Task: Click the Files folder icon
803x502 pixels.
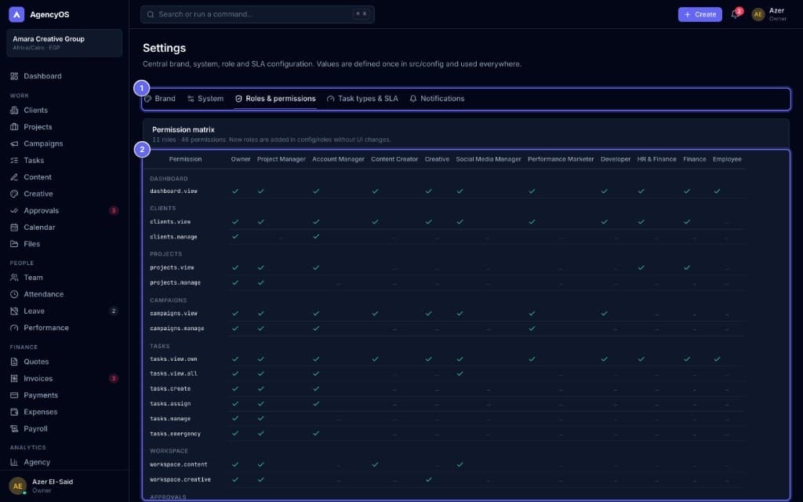Action: point(14,245)
